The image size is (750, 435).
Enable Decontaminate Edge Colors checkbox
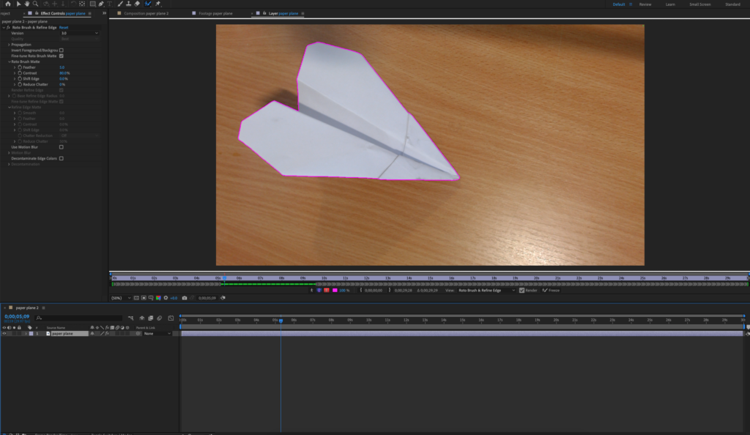tap(62, 158)
